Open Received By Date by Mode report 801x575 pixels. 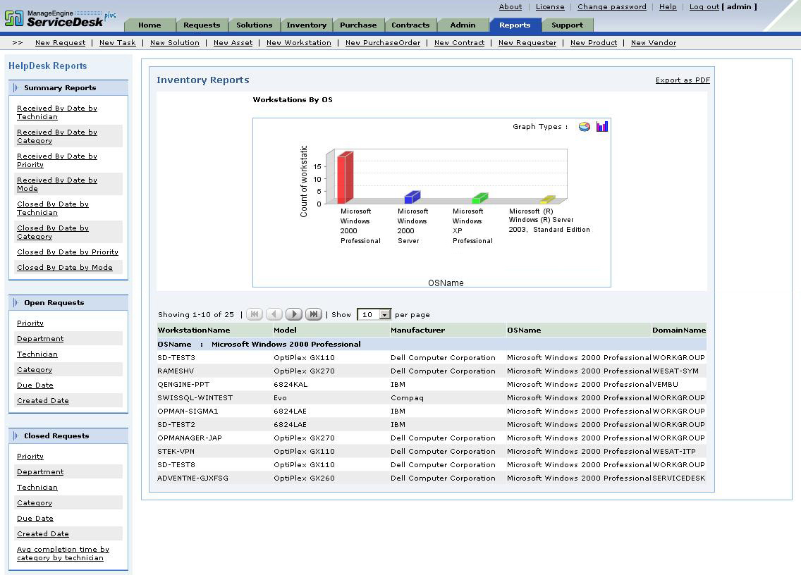point(56,185)
